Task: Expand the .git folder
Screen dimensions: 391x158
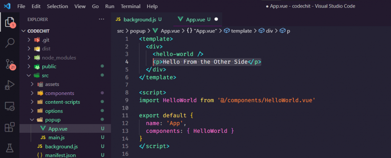Action: [65, 40]
